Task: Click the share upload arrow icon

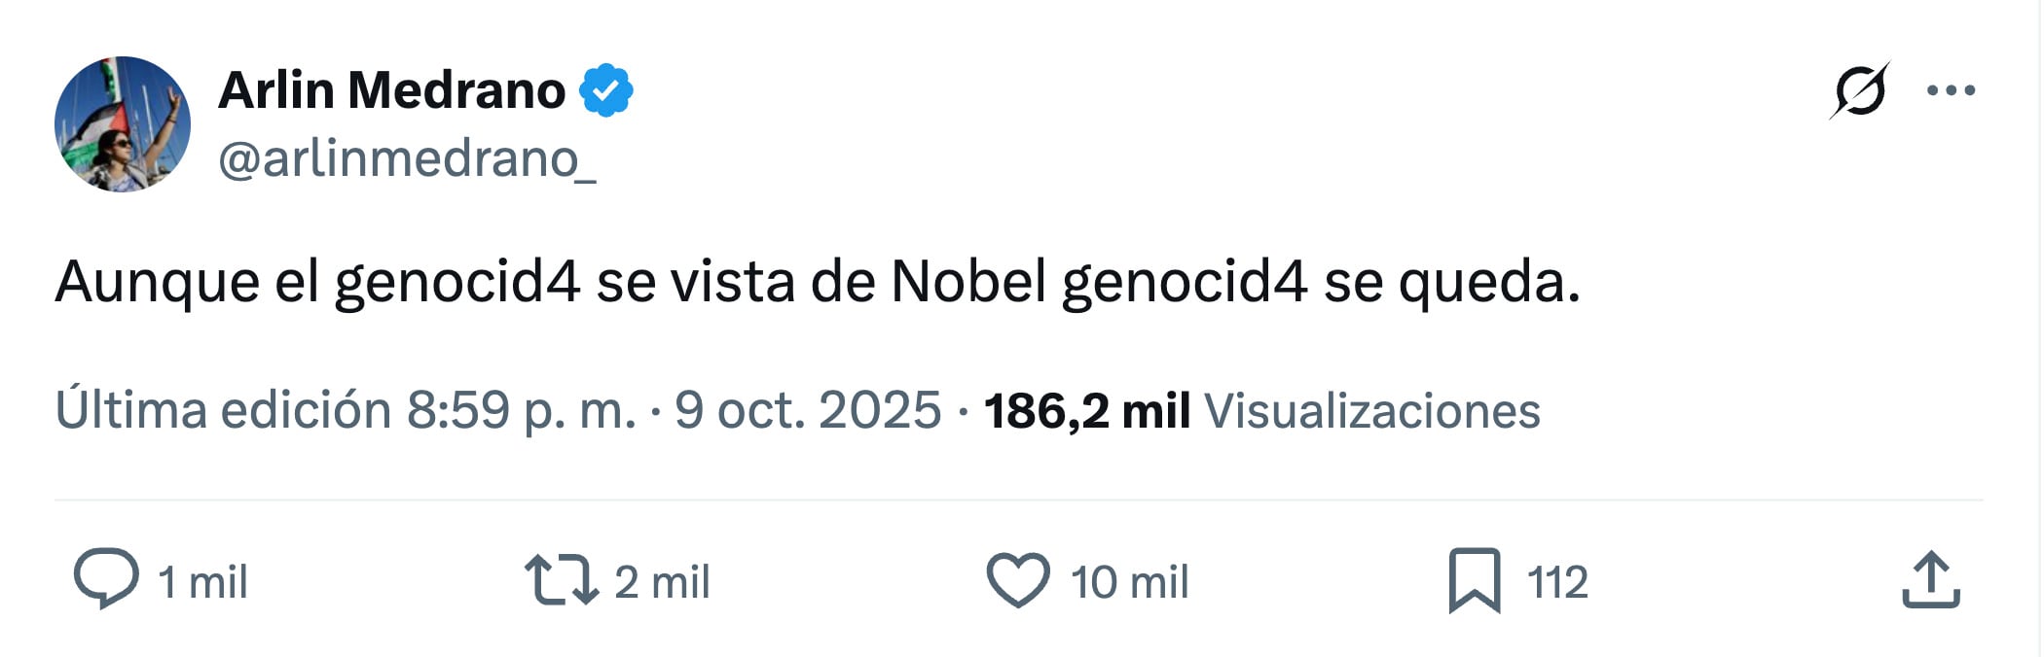Action: coord(1930,580)
